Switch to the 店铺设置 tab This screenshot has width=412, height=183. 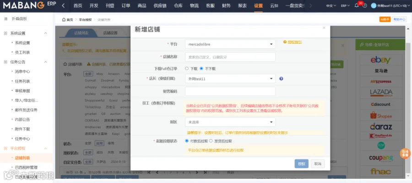tap(110, 33)
